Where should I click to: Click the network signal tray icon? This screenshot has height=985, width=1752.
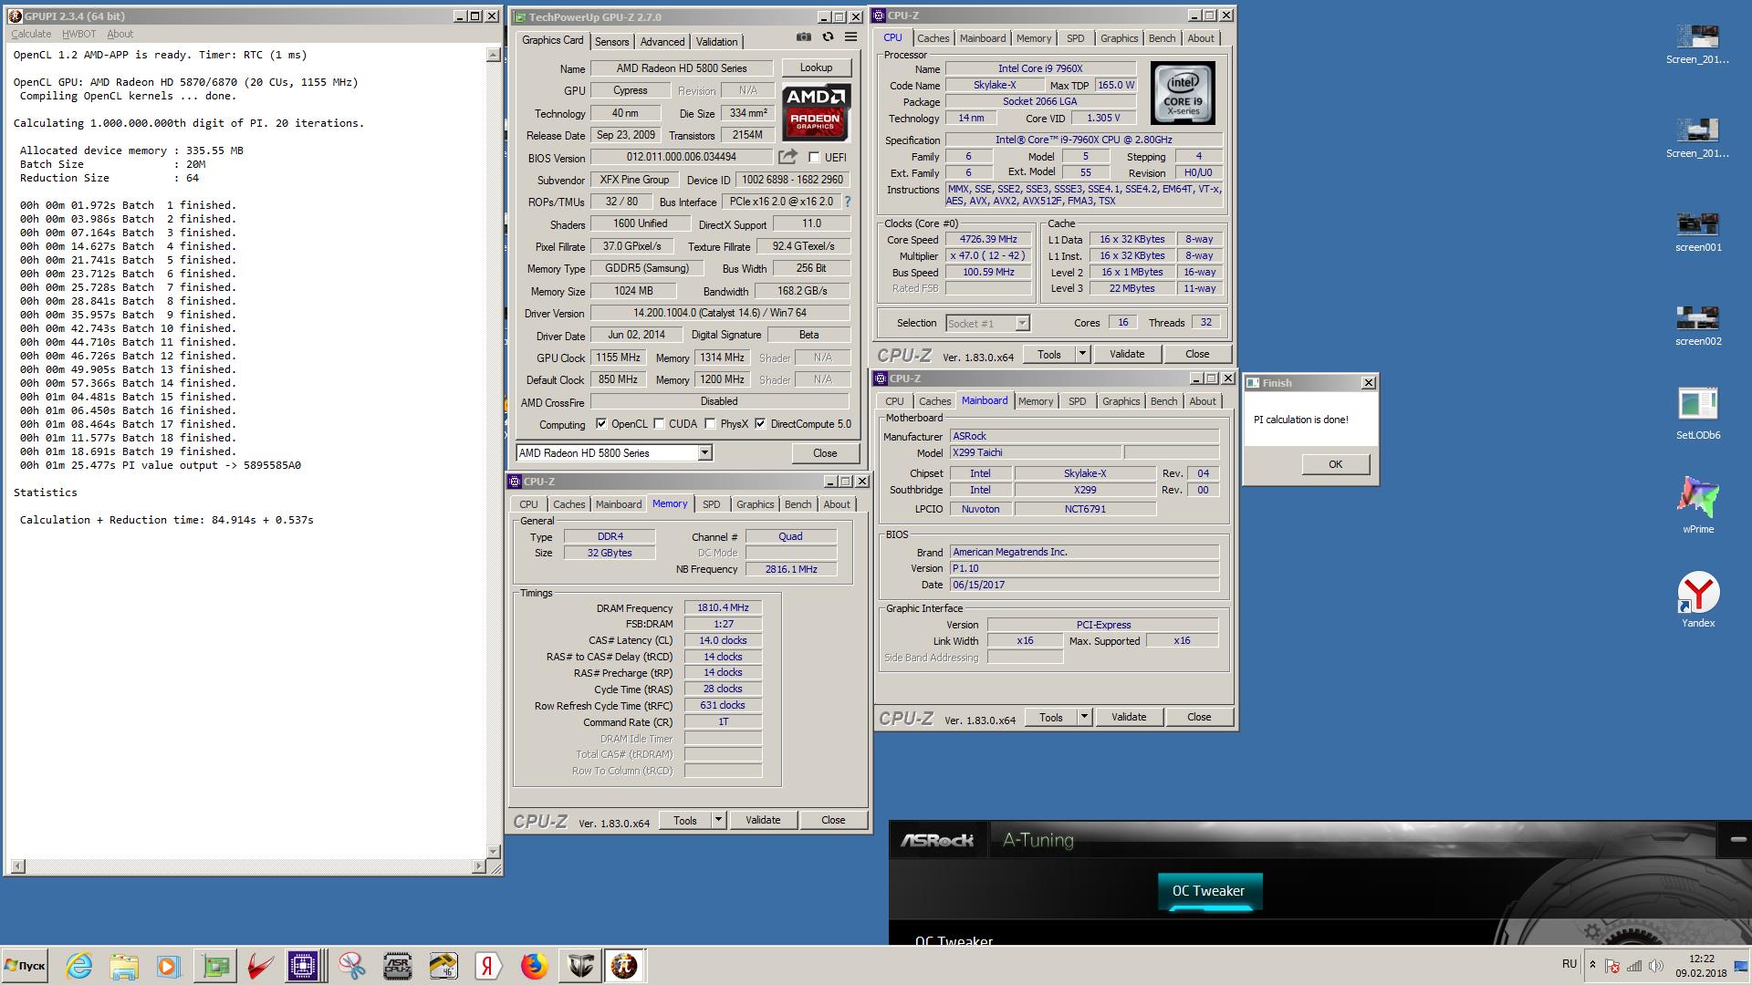coord(1634,966)
